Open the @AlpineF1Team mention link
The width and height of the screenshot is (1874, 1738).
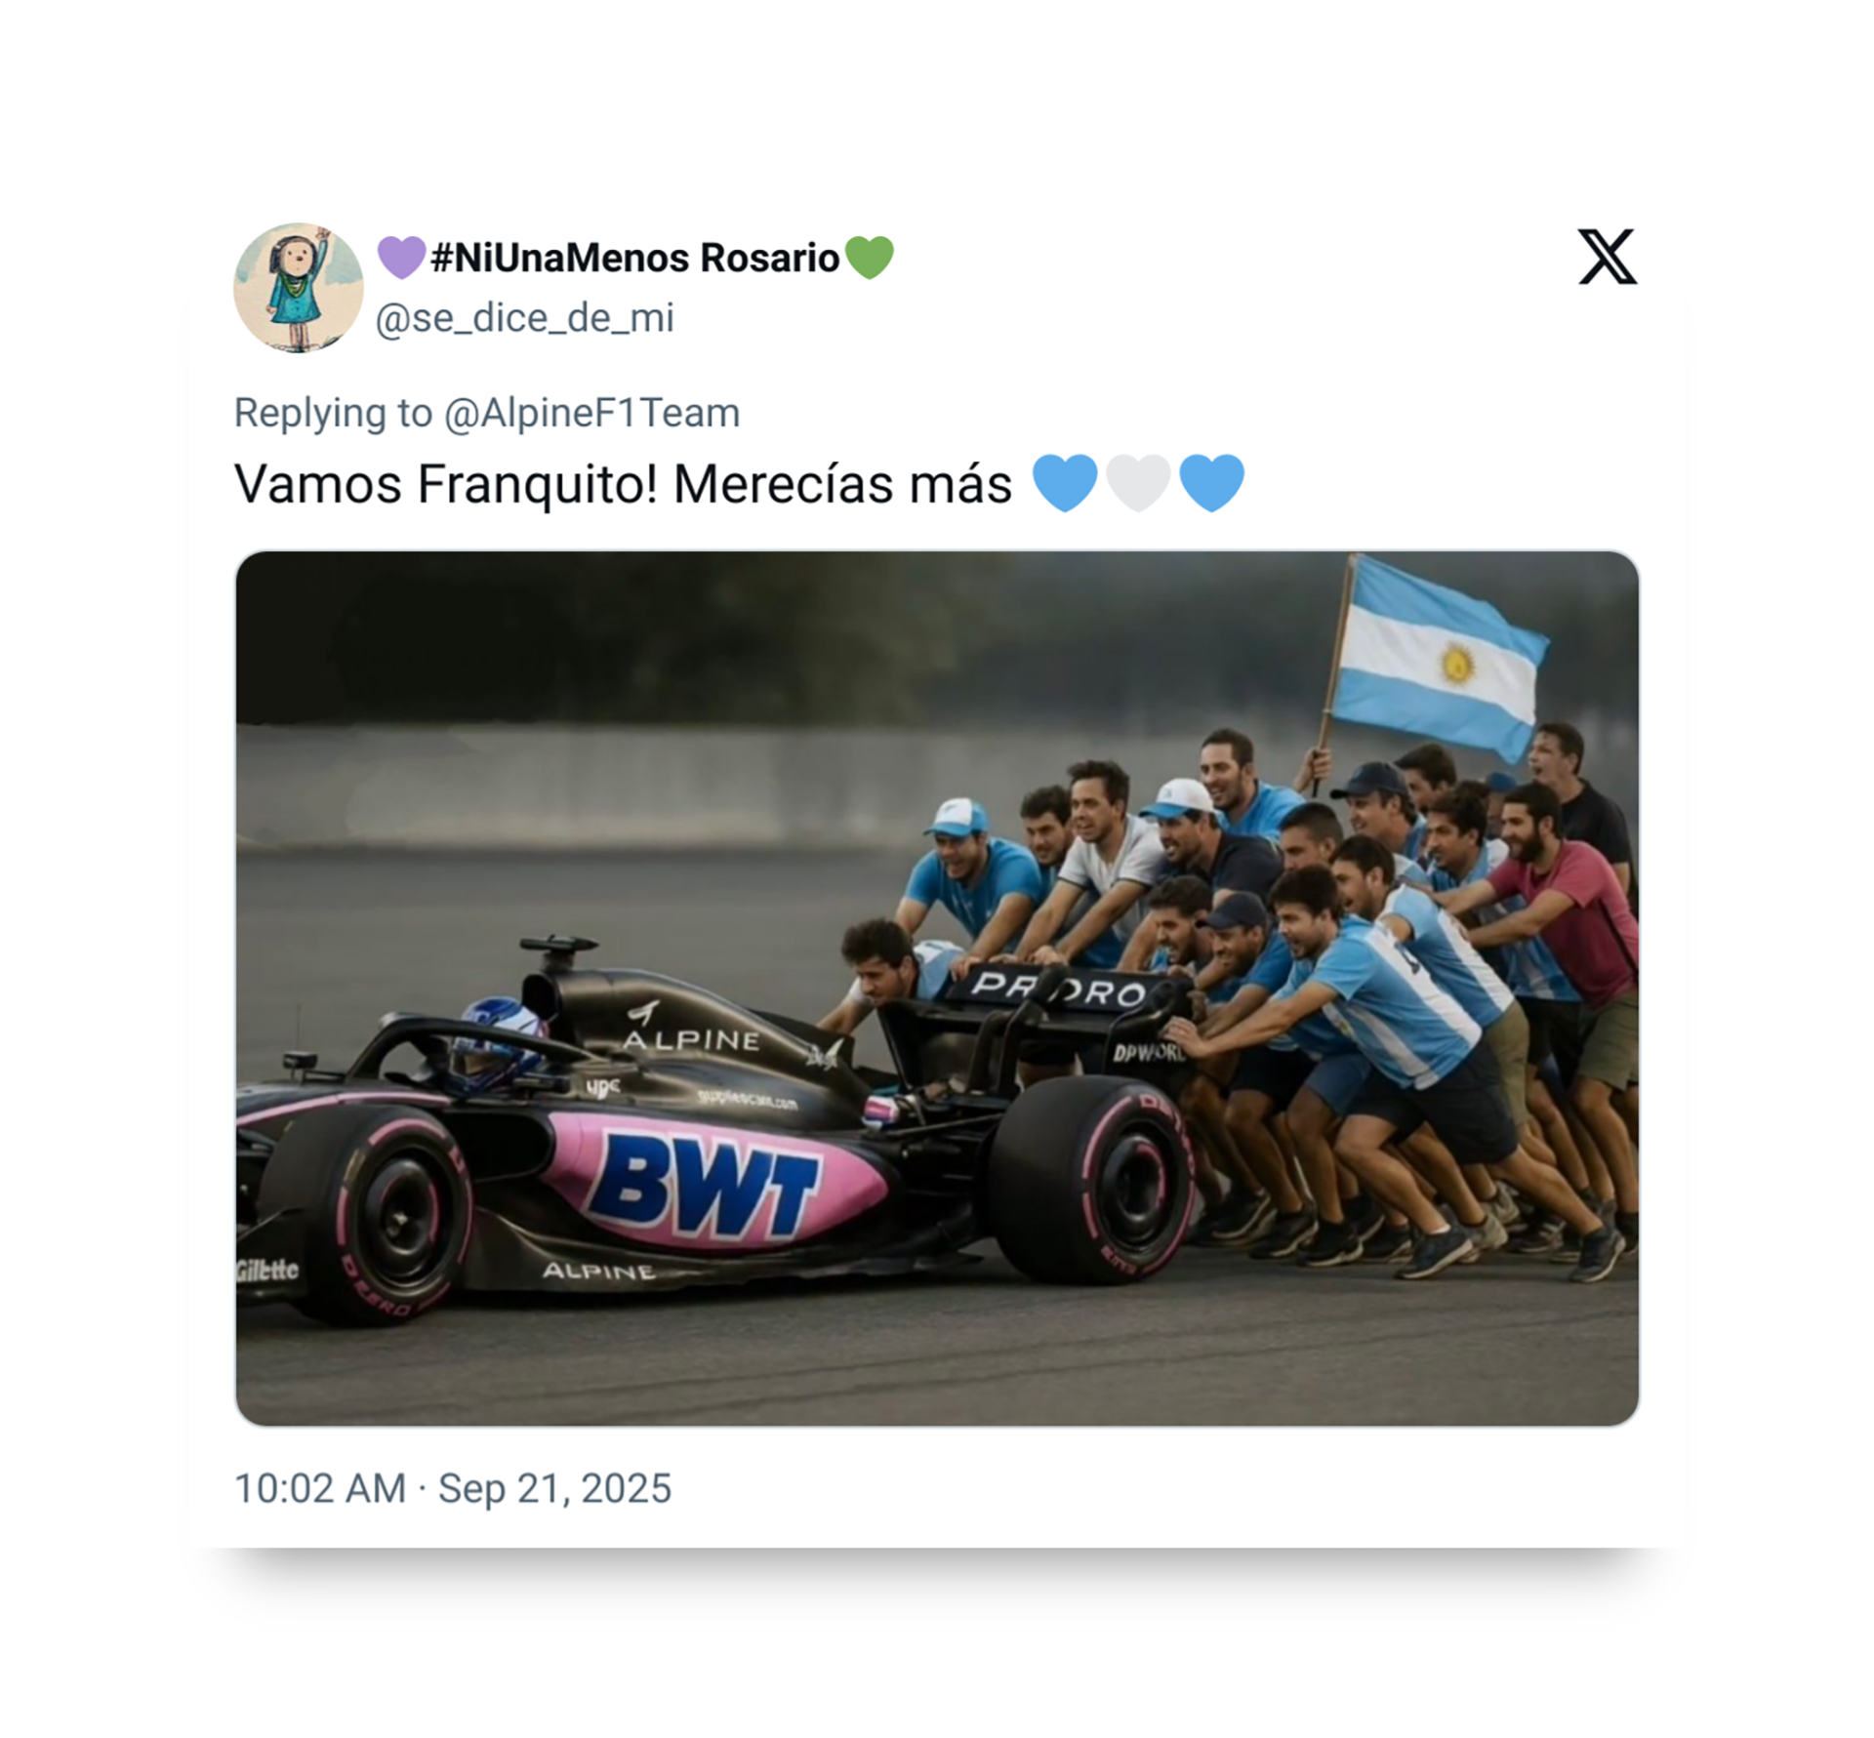(591, 413)
